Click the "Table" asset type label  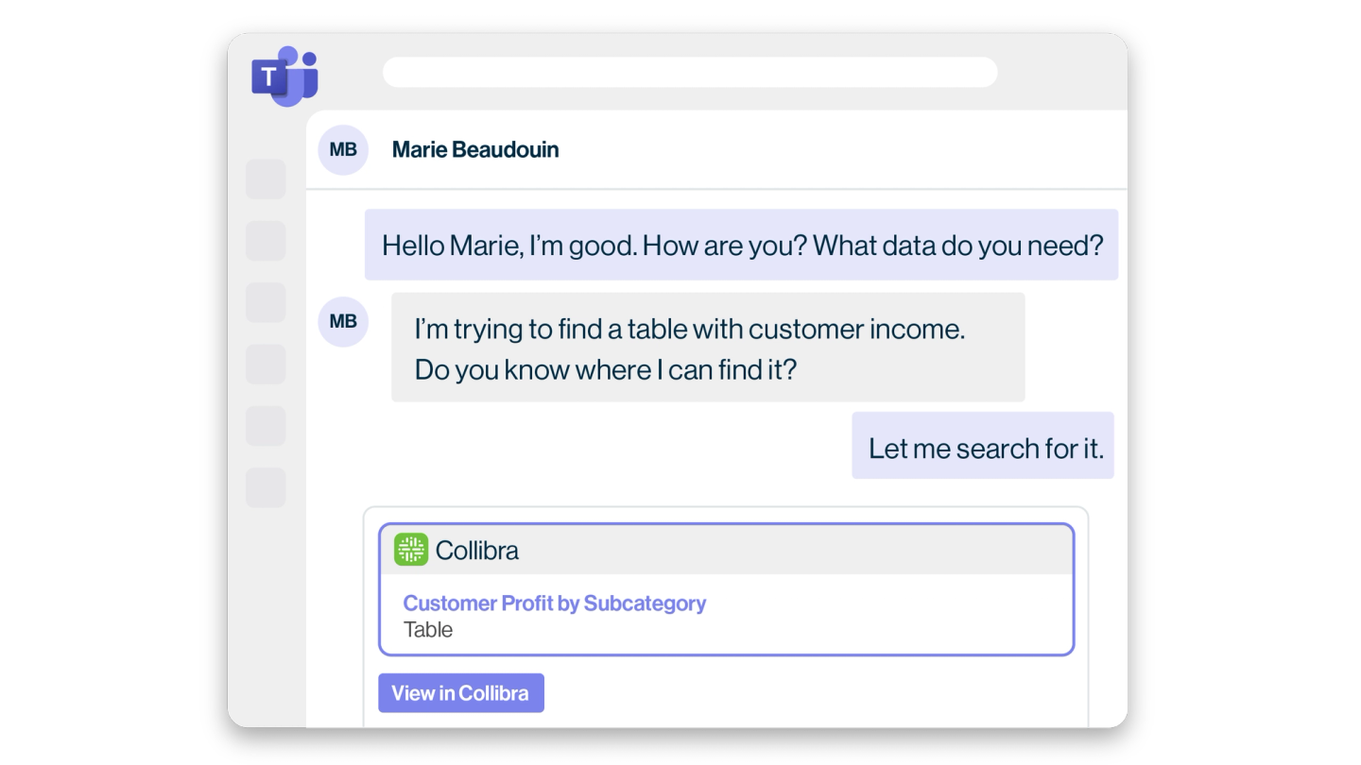(x=428, y=630)
